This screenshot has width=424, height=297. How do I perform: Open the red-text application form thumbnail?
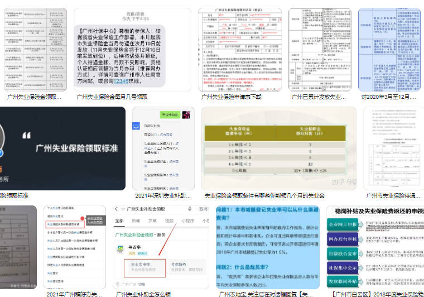pyautogui.click(x=239, y=50)
